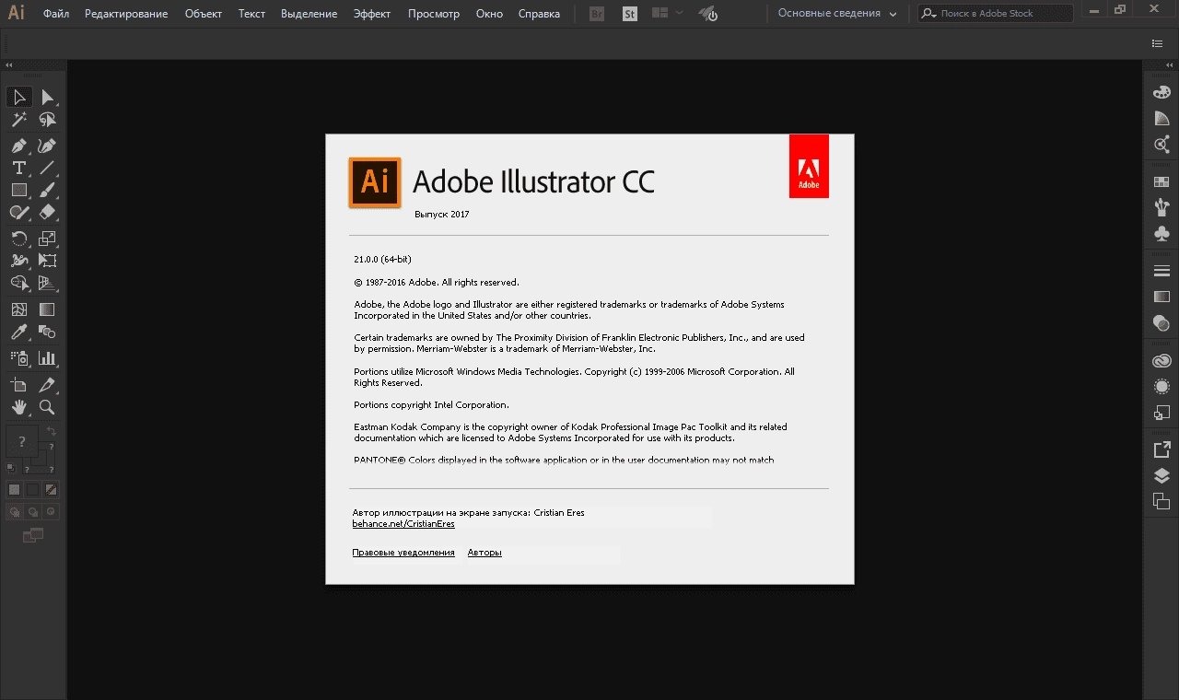Viewport: 1179px width, 700px height.
Task: Open the Файл menu
Action: click(x=56, y=14)
